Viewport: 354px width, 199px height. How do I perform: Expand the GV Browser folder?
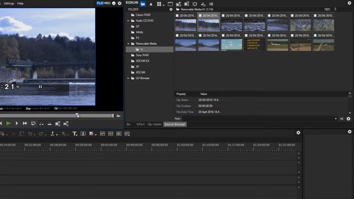pyautogui.click(x=128, y=78)
